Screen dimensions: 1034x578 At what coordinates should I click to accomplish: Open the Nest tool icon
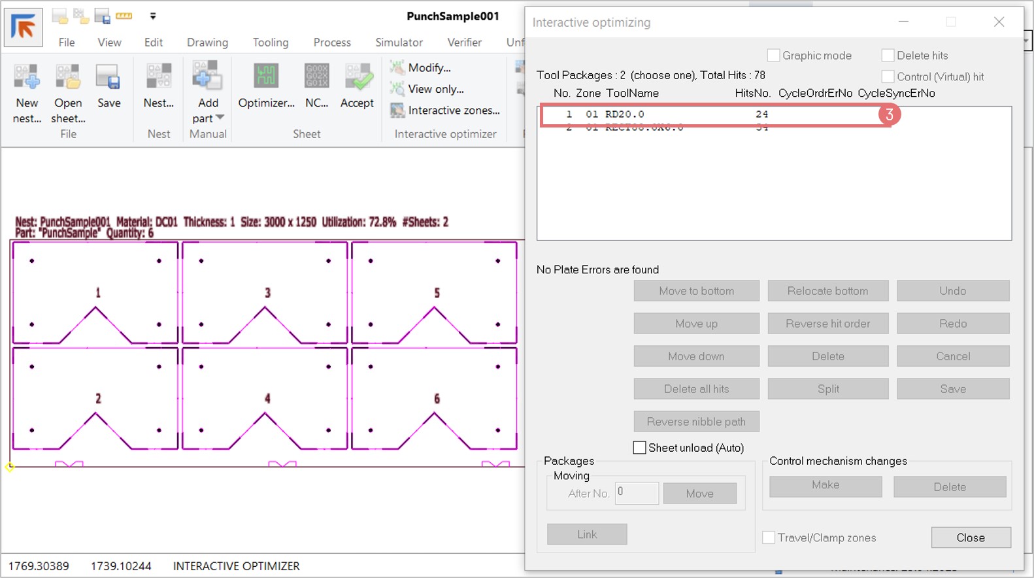(x=159, y=78)
